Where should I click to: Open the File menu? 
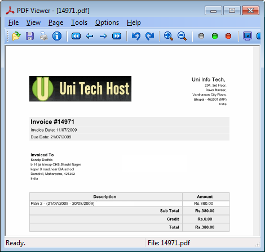point(14,22)
